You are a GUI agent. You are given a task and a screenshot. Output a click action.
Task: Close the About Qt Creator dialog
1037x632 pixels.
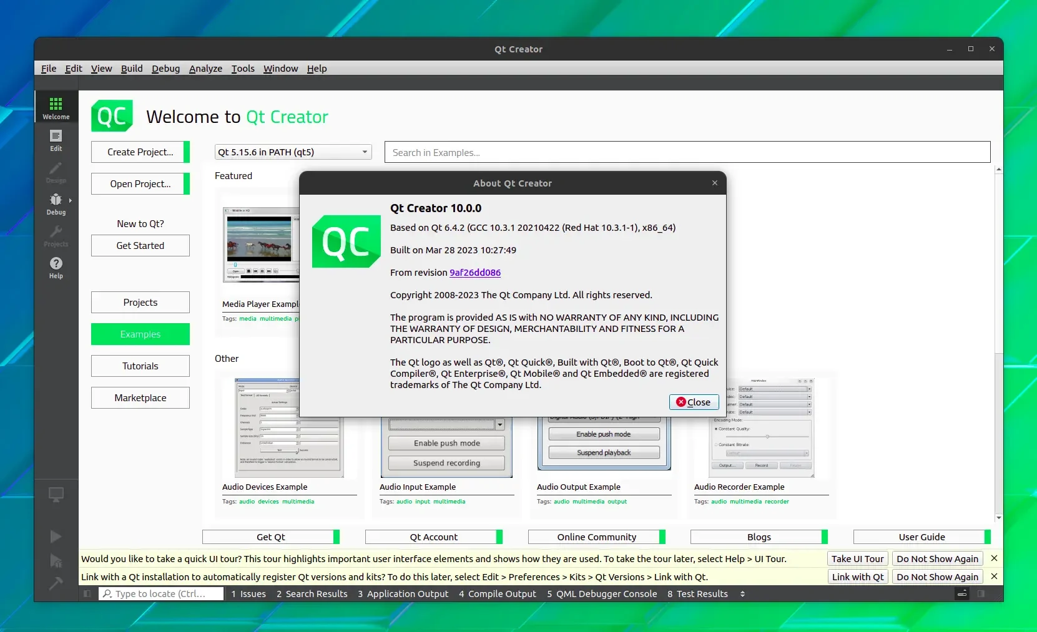click(694, 402)
